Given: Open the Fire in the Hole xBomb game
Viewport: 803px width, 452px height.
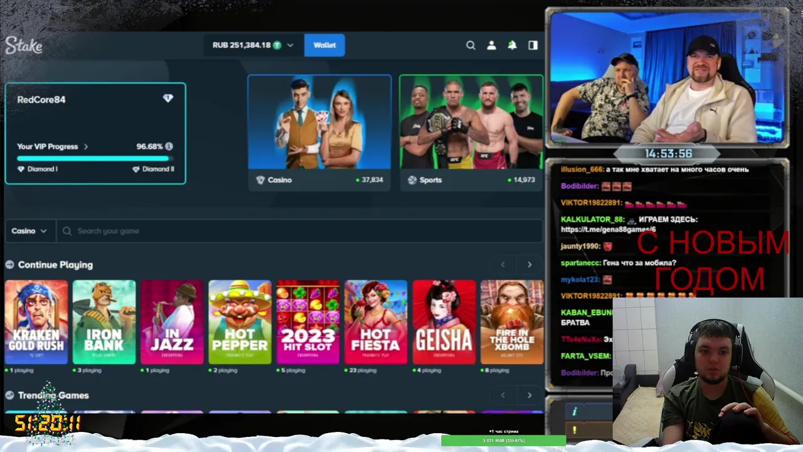Looking at the screenshot, I should click(512, 322).
